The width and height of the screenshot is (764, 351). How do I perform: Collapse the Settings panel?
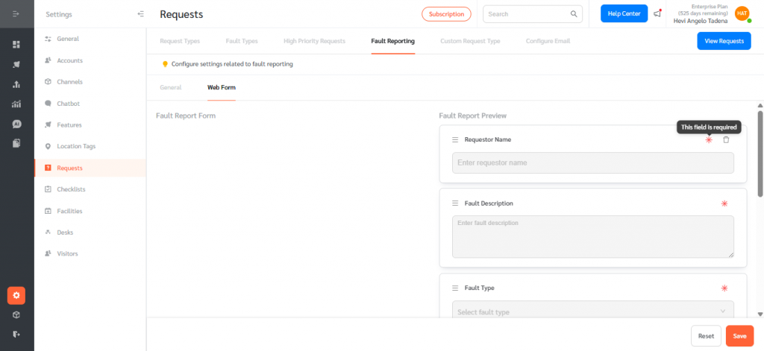[141, 14]
